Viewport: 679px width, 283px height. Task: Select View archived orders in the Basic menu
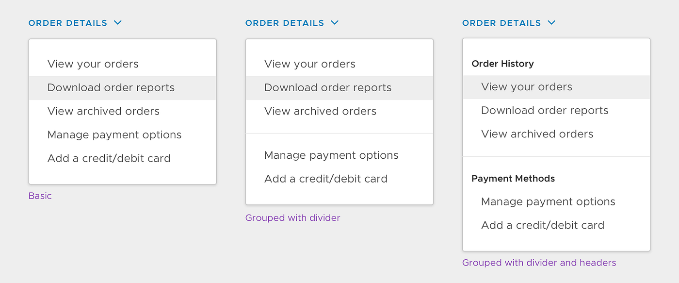tap(103, 111)
